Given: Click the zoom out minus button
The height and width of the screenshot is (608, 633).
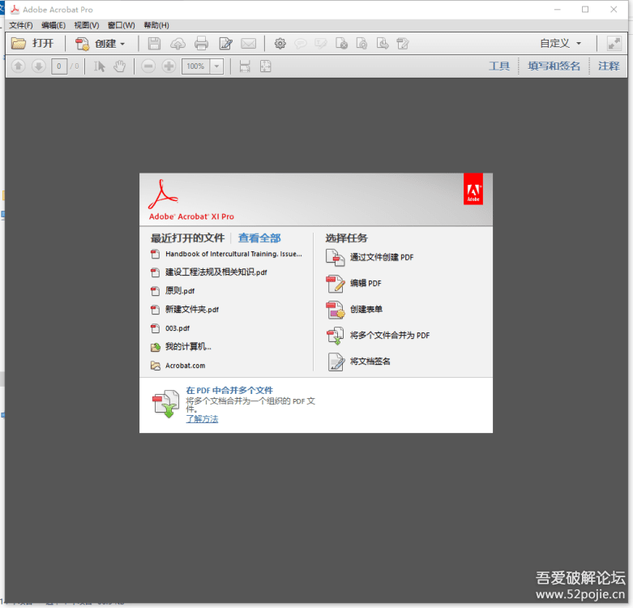Looking at the screenshot, I should [148, 66].
